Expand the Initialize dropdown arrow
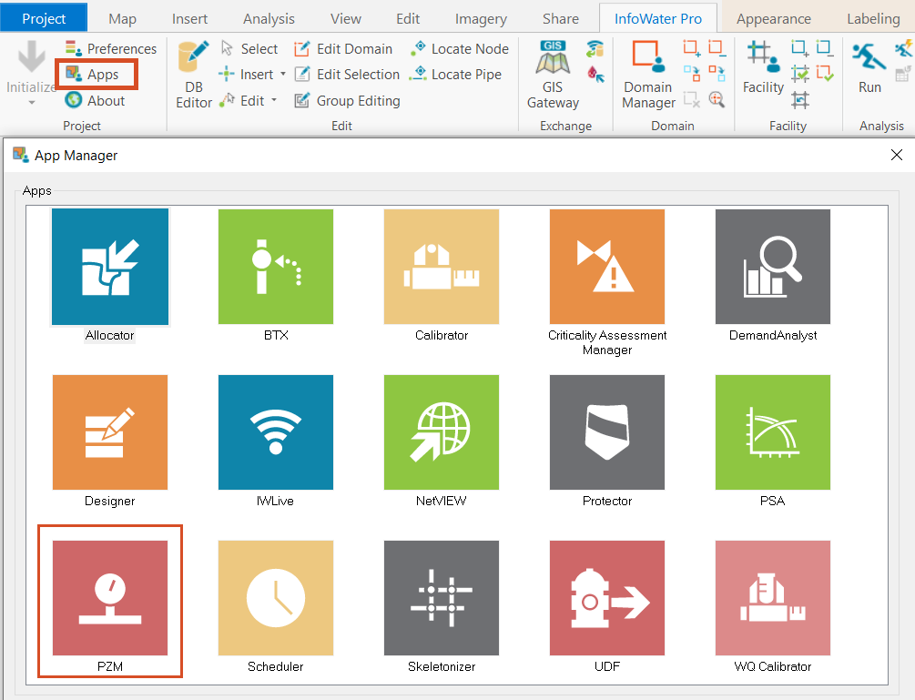 point(32,103)
